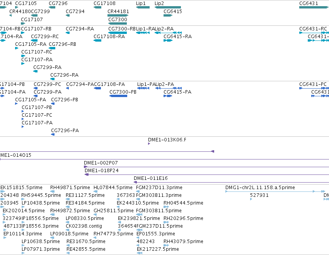
Task: Click BAC end DME1-013K06.F
Action: (167, 139)
